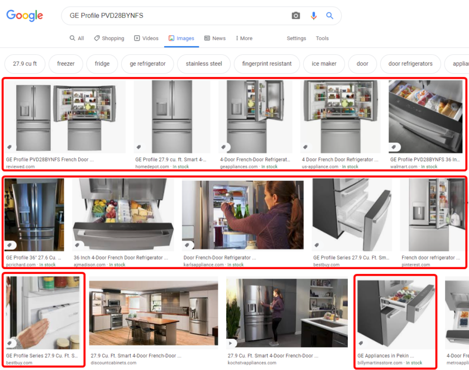The height and width of the screenshot is (370, 469).
Task: Click product tag icon on karlsappliance.com image
Action: coord(187,245)
